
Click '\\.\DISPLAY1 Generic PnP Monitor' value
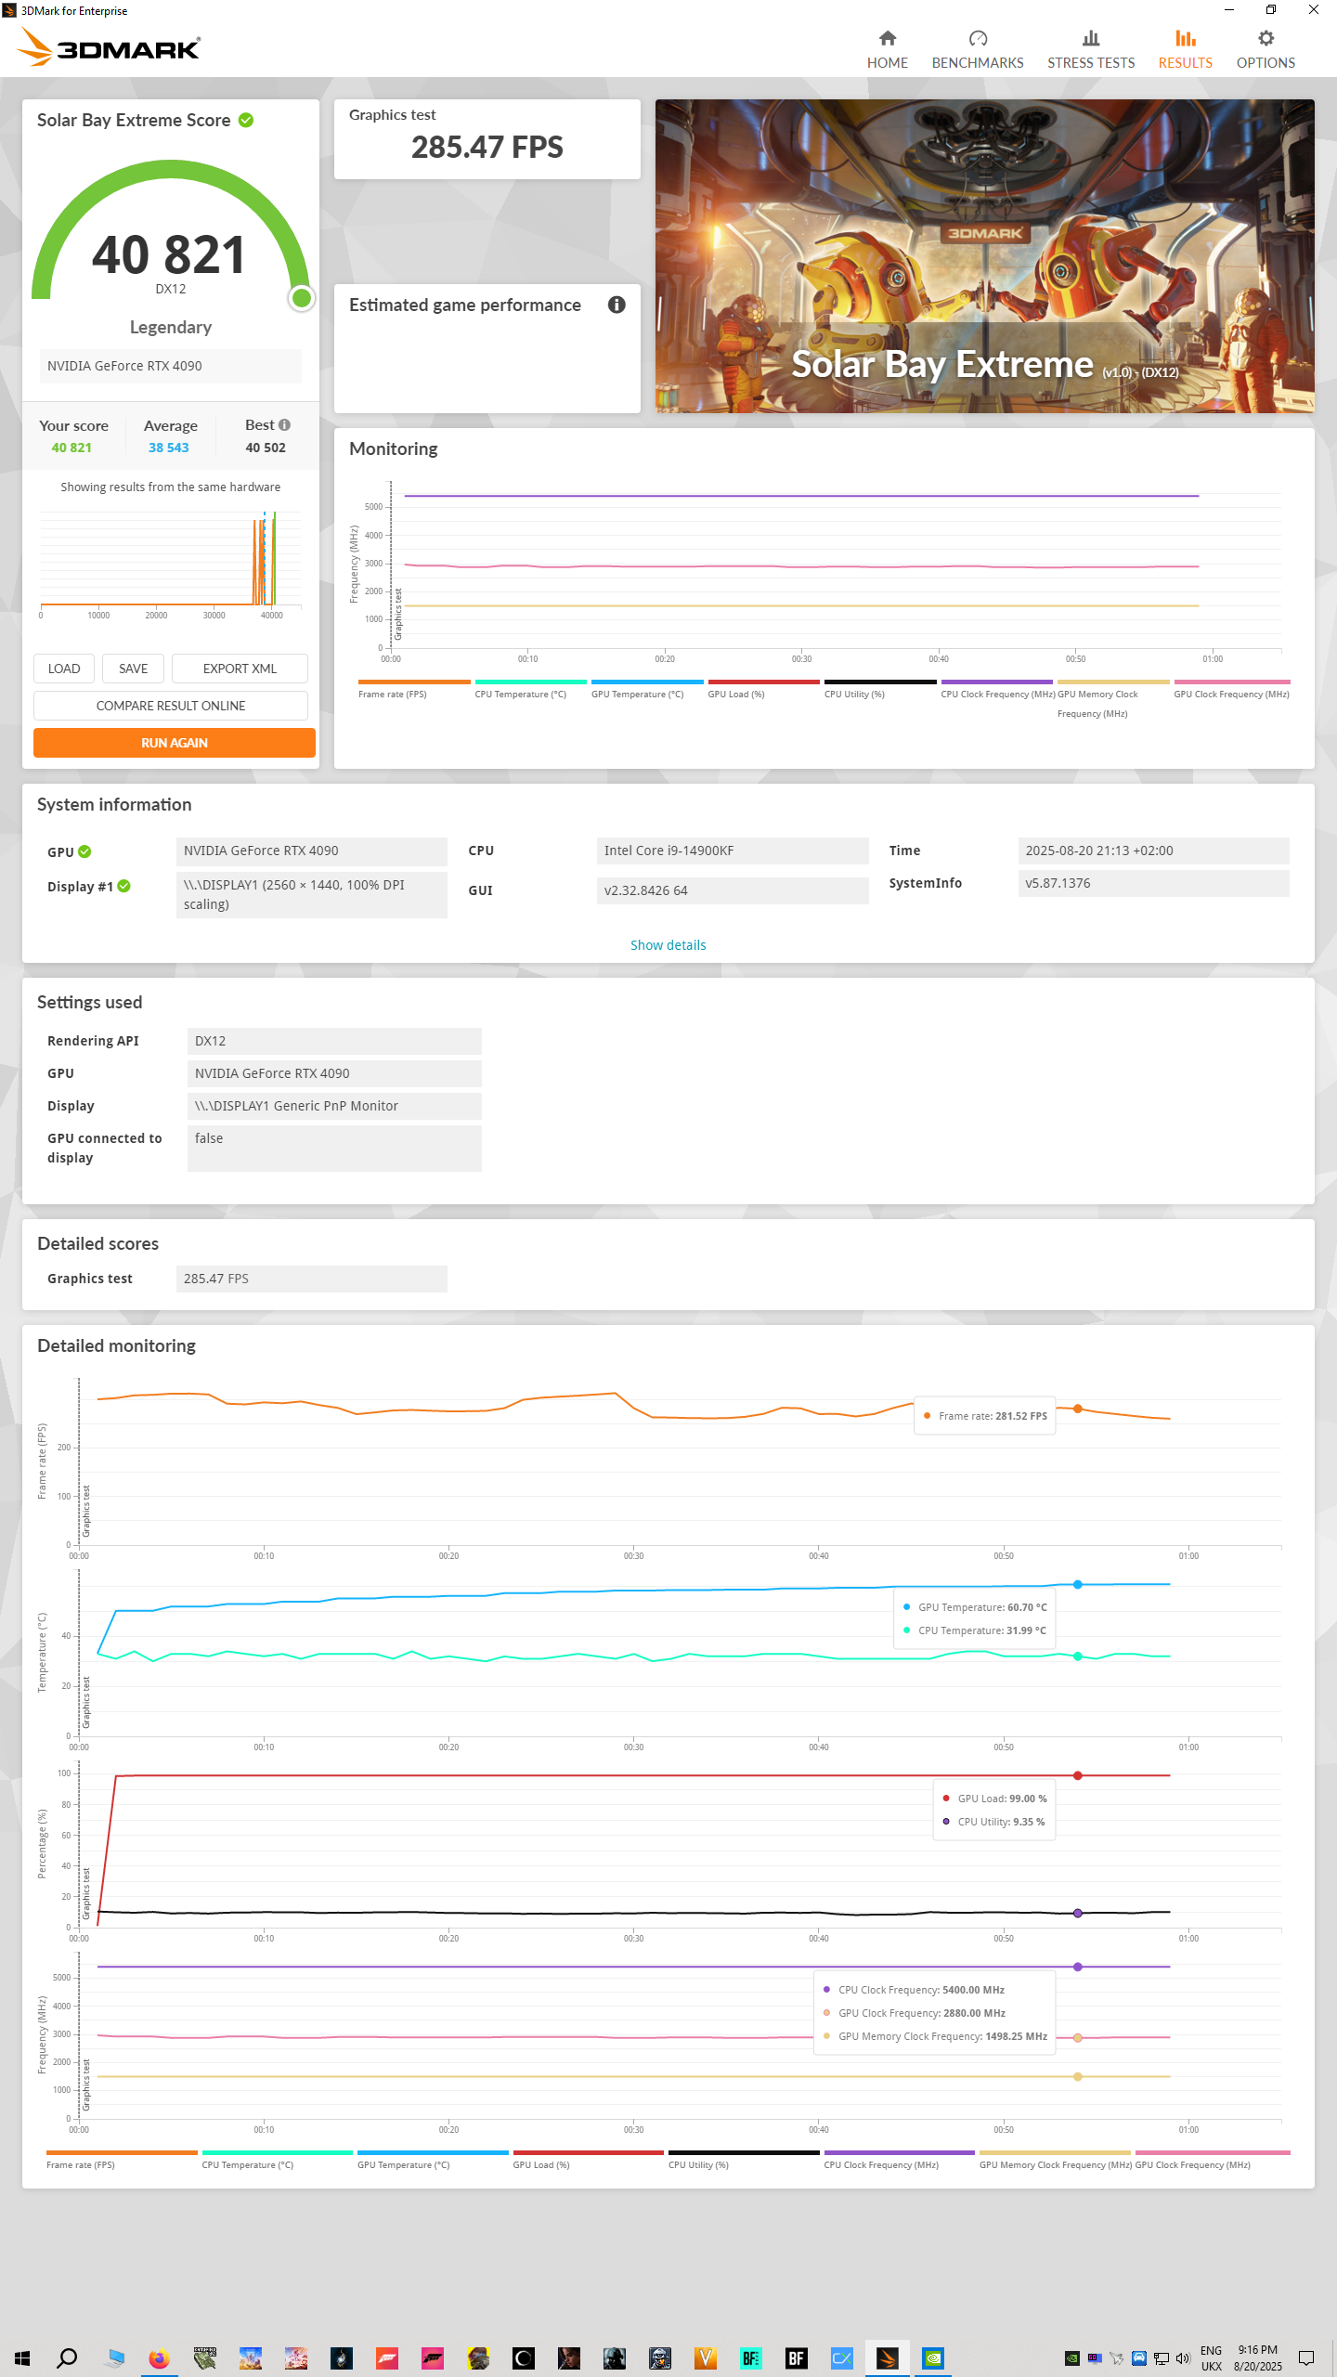click(334, 1106)
